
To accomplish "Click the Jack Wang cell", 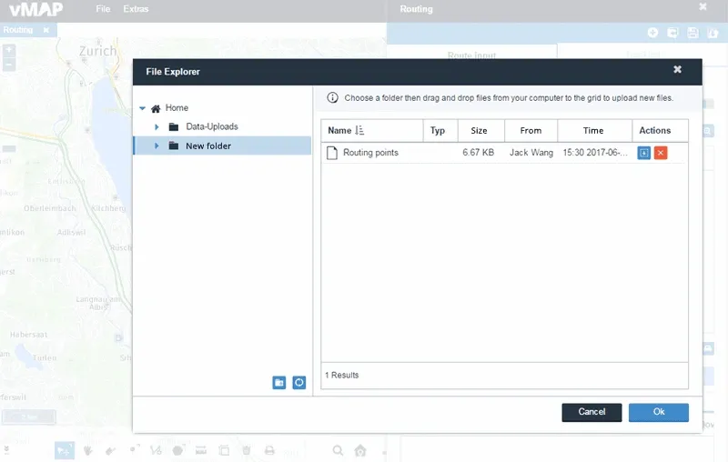I will pos(531,153).
